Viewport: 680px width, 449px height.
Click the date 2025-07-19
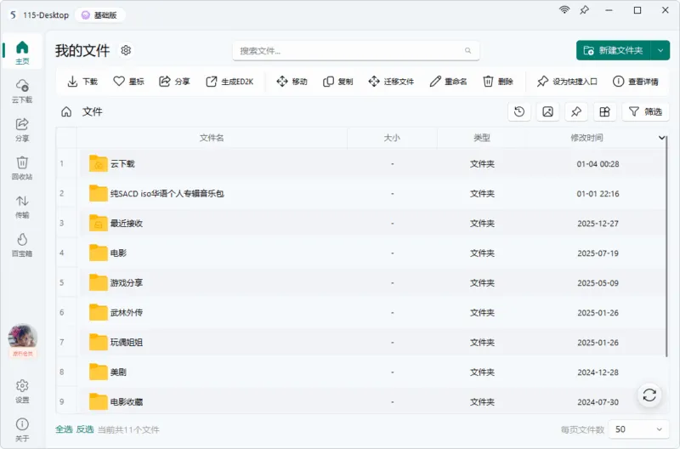[598, 253]
